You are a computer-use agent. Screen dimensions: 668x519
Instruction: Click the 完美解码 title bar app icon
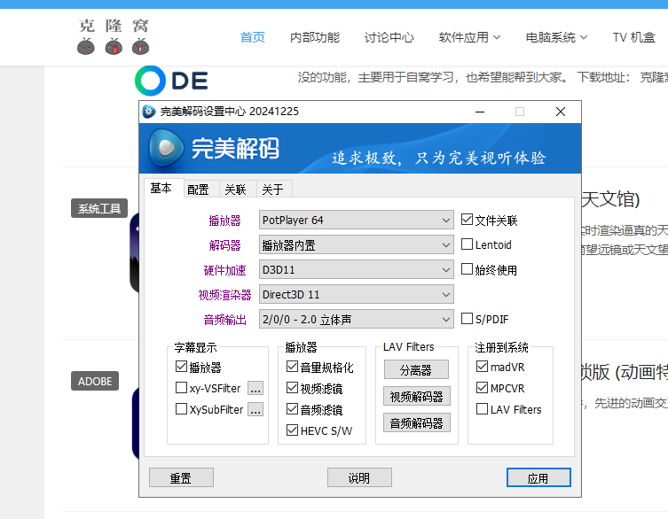[x=149, y=112]
